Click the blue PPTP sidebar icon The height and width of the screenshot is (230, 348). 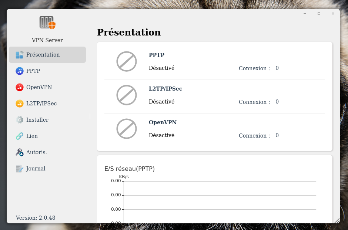(x=20, y=71)
